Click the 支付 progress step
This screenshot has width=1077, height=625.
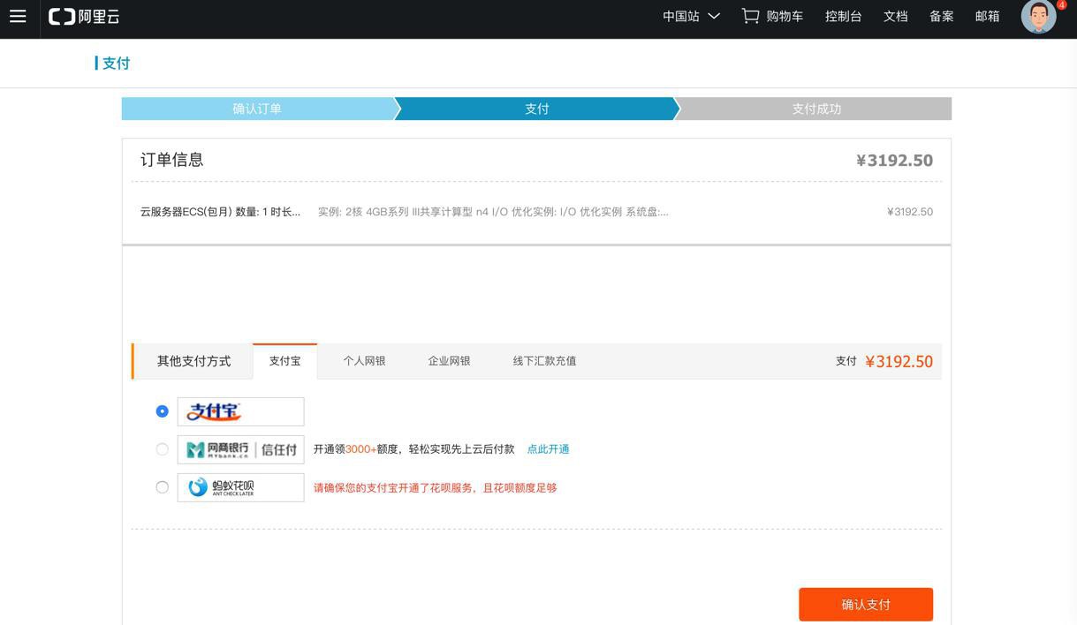(537, 109)
